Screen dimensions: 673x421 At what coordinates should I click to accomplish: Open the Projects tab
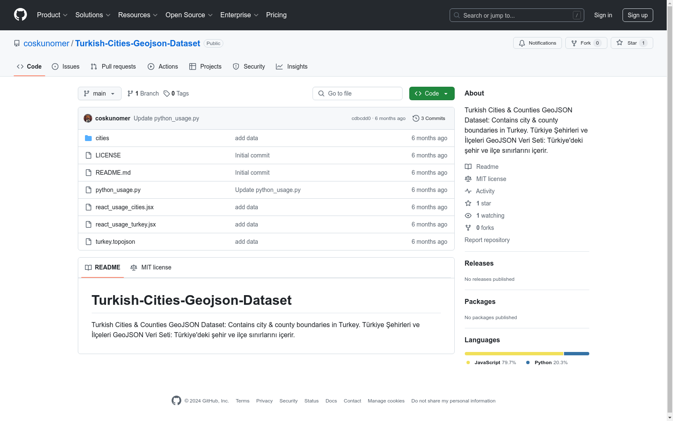pos(205,67)
